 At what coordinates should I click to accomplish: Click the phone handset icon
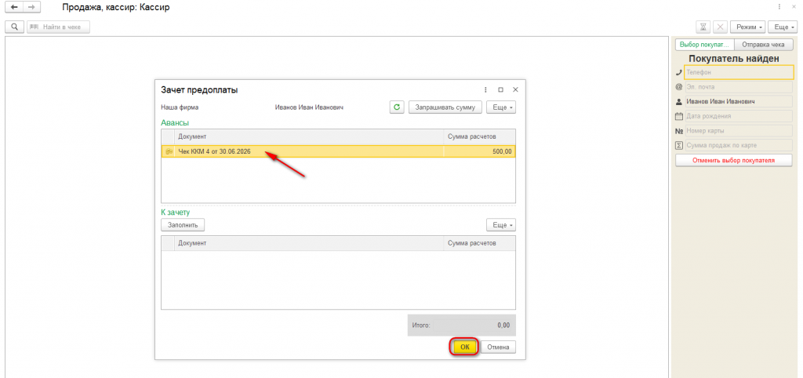[679, 73]
